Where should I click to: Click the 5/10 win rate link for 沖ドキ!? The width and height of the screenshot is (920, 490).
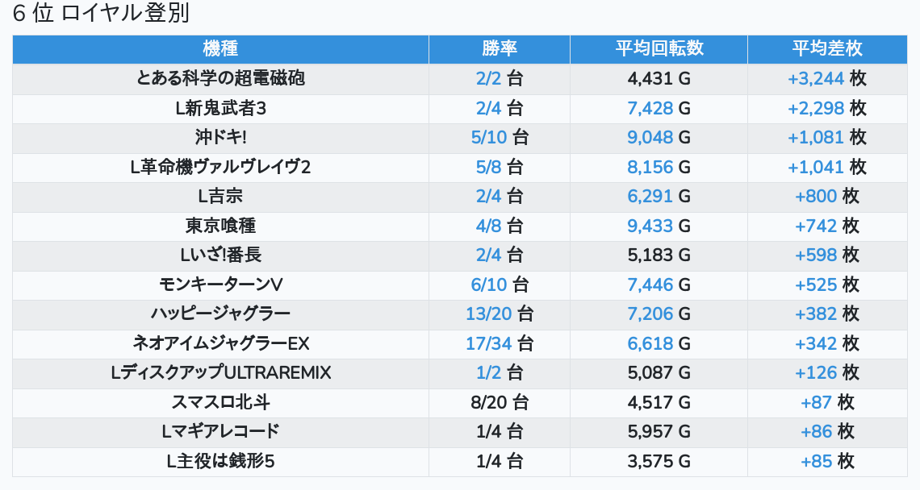[489, 137]
